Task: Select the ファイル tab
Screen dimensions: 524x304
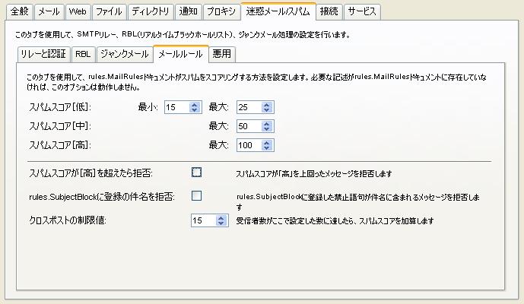Action: pos(109,11)
